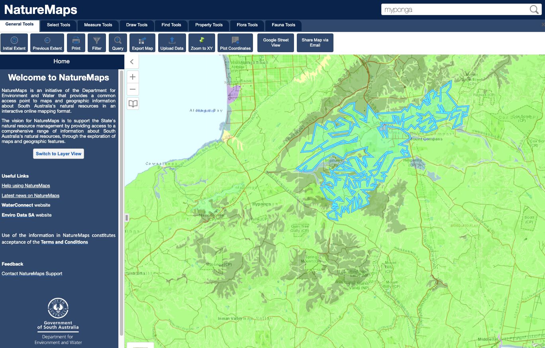The height and width of the screenshot is (348, 545).
Task: Click the Export Map tool
Action: [x=142, y=43]
